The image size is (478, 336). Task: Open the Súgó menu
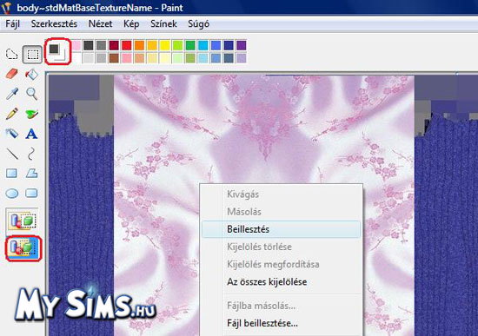coord(198,23)
